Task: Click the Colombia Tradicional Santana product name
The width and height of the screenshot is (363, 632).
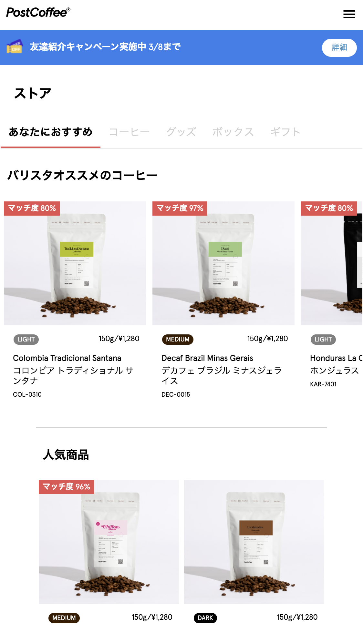Action: tap(67, 358)
